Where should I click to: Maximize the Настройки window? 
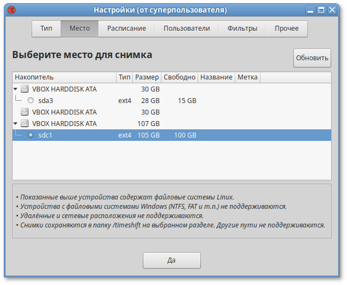pyautogui.click(x=321, y=10)
